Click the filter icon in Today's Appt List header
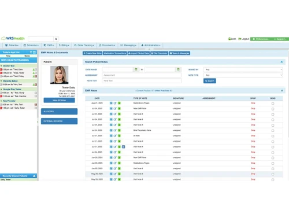 pyautogui.click(x=31, y=52)
